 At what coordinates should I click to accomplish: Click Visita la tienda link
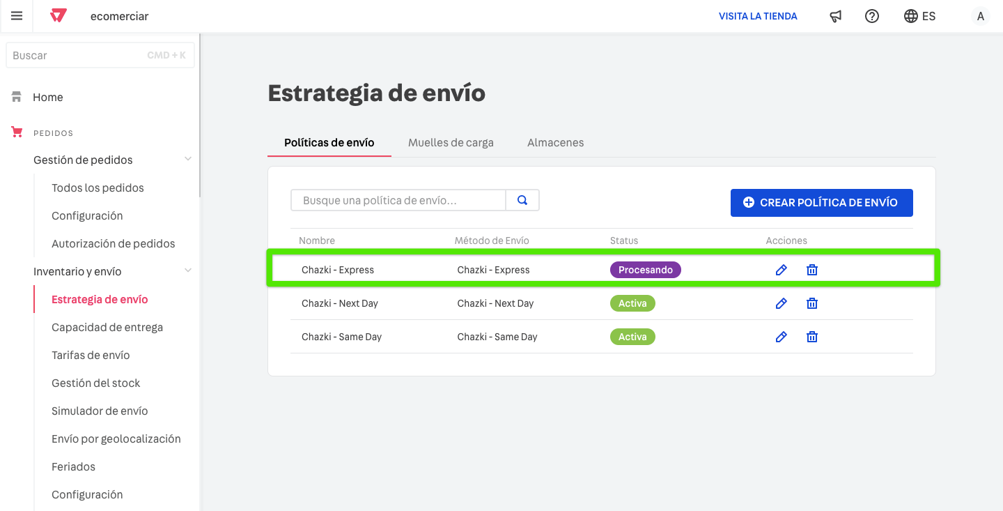point(758,16)
